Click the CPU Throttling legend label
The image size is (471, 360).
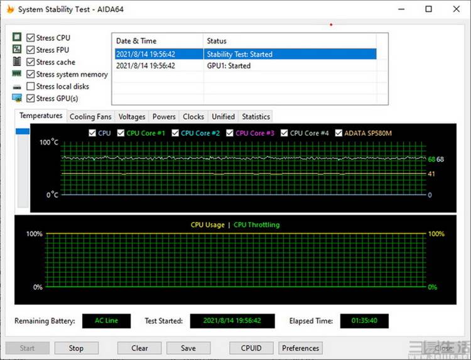point(256,225)
